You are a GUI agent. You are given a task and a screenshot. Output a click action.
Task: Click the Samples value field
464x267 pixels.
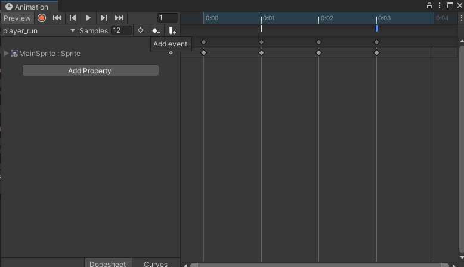click(121, 30)
